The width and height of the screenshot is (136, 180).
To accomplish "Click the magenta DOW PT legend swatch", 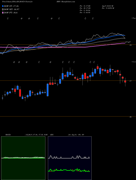I will click(x=3, y=13).
